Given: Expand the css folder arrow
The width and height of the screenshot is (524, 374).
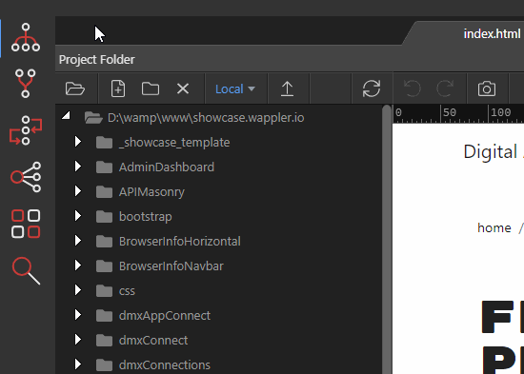Looking at the screenshot, I should [x=78, y=290].
